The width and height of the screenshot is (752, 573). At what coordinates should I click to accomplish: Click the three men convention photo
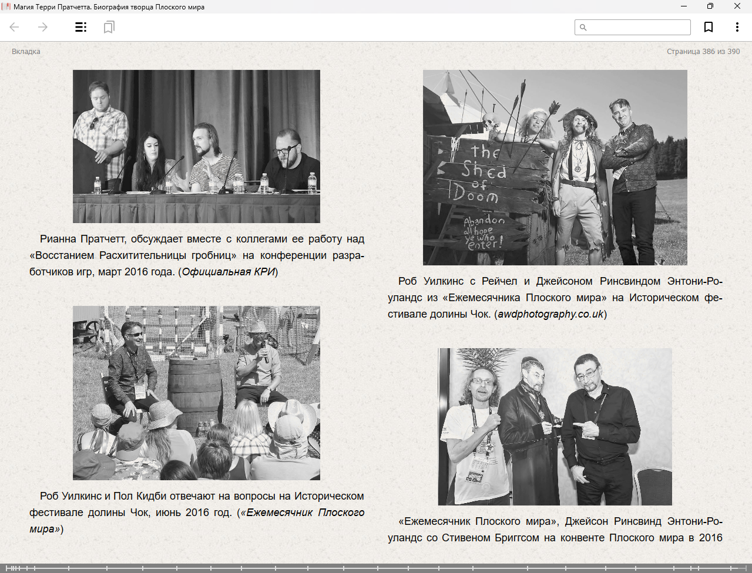coord(555,426)
